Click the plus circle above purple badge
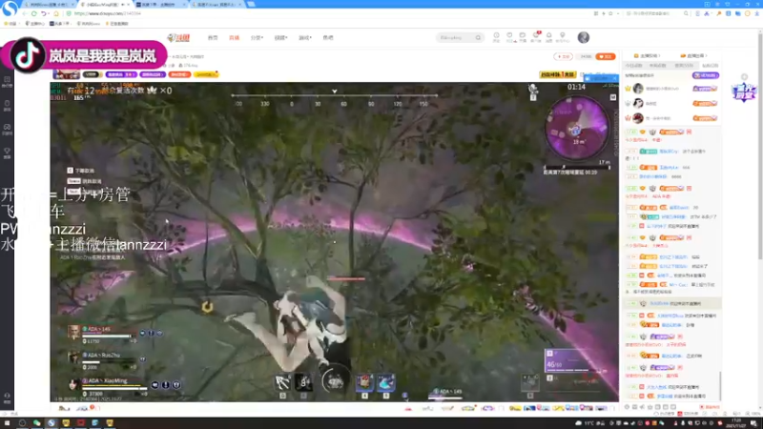 point(744,77)
